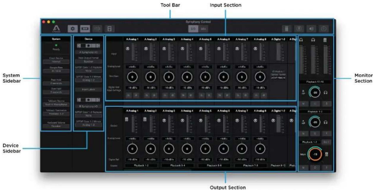Toggle the M mute button under A HP
This screenshot has height=190, width=373.
pyautogui.click(x=304, y=134)
